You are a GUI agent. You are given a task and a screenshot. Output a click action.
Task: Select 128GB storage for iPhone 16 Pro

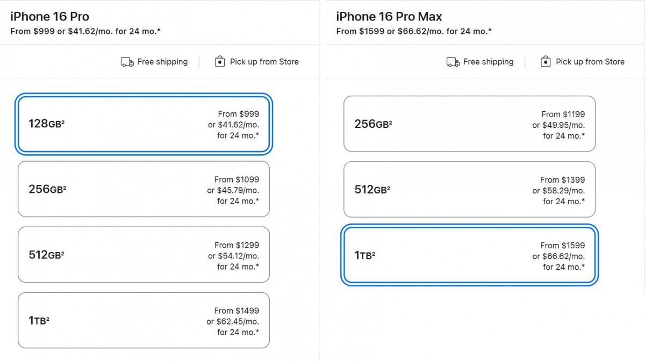144,124
